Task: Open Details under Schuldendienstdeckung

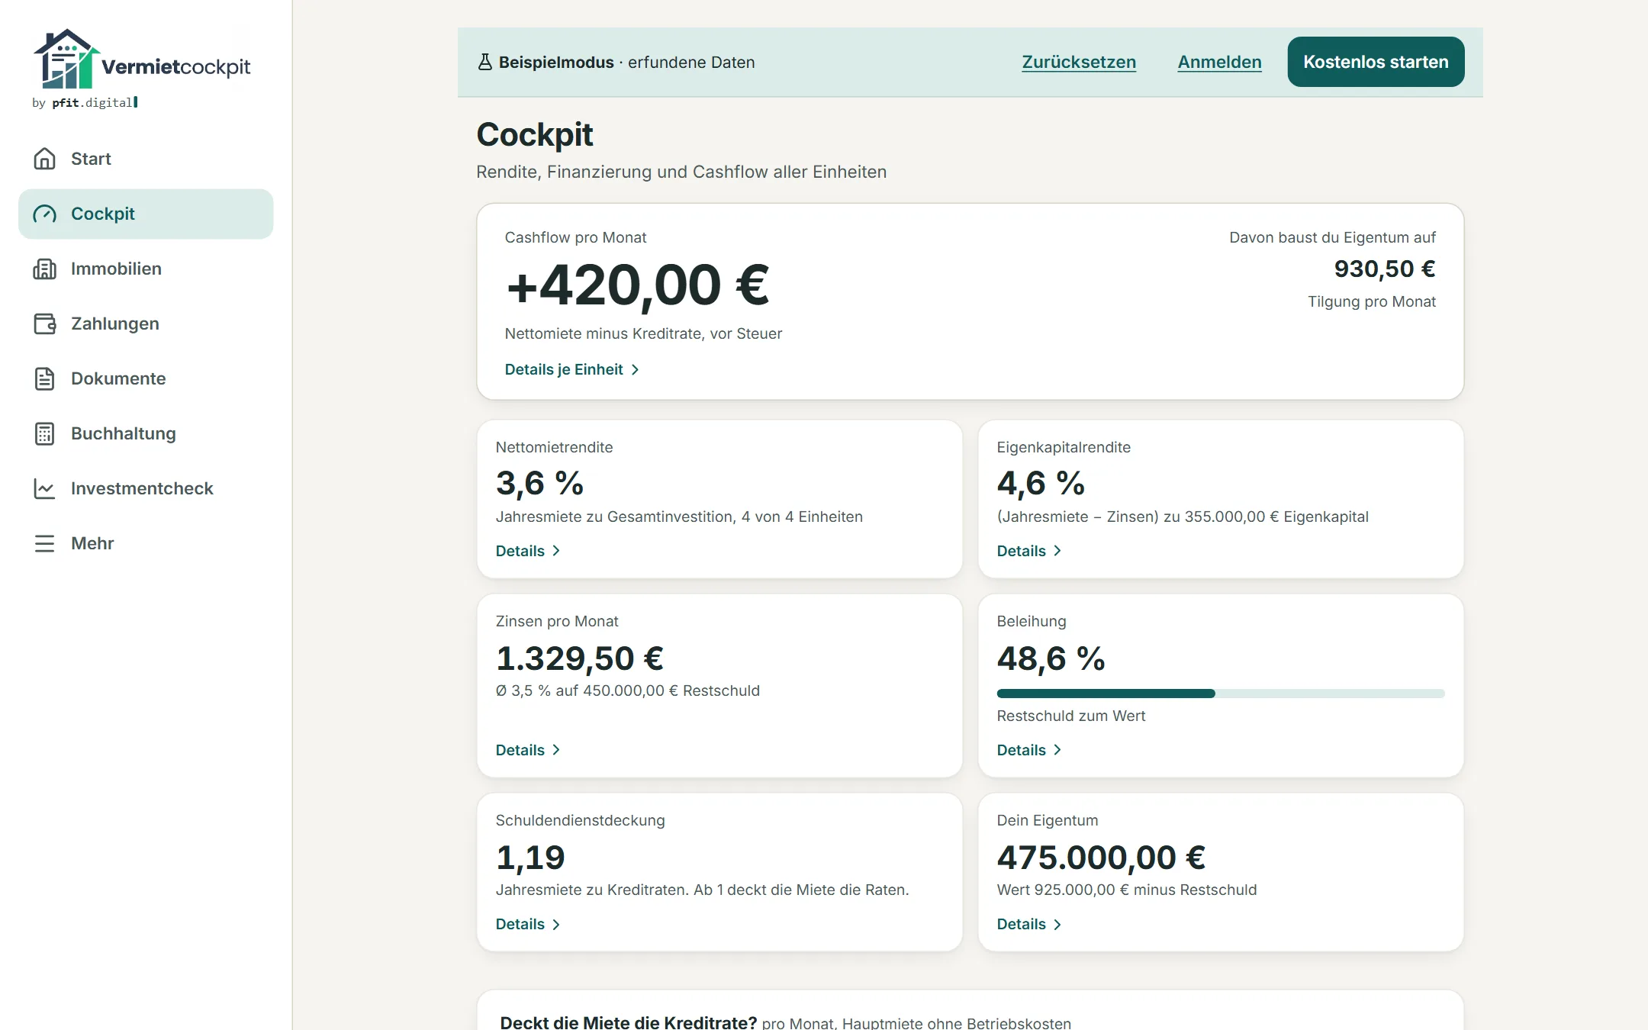Action: [x=528, y=924]
